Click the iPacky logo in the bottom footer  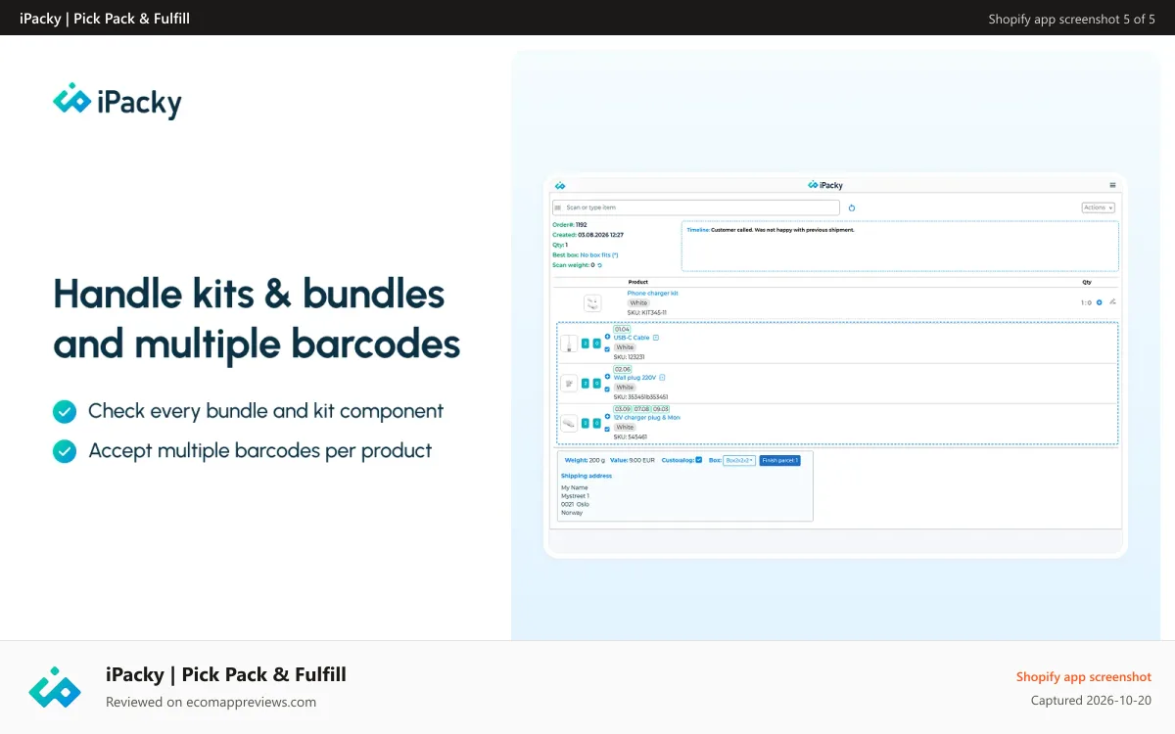(x=55, y=687)
